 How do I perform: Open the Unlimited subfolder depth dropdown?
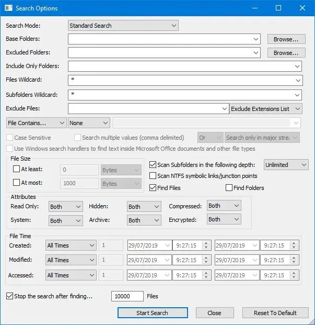(x=286, y=165)
